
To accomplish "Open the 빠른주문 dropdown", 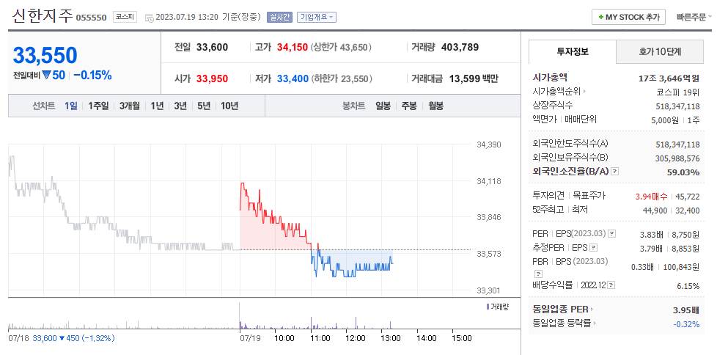I will [694, 18].
